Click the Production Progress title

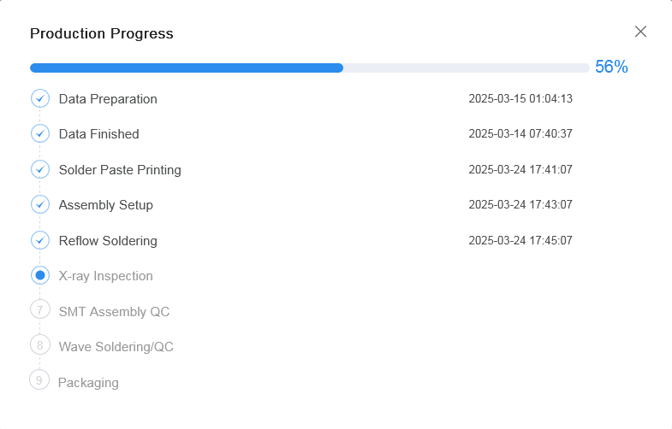coord(102,33)
